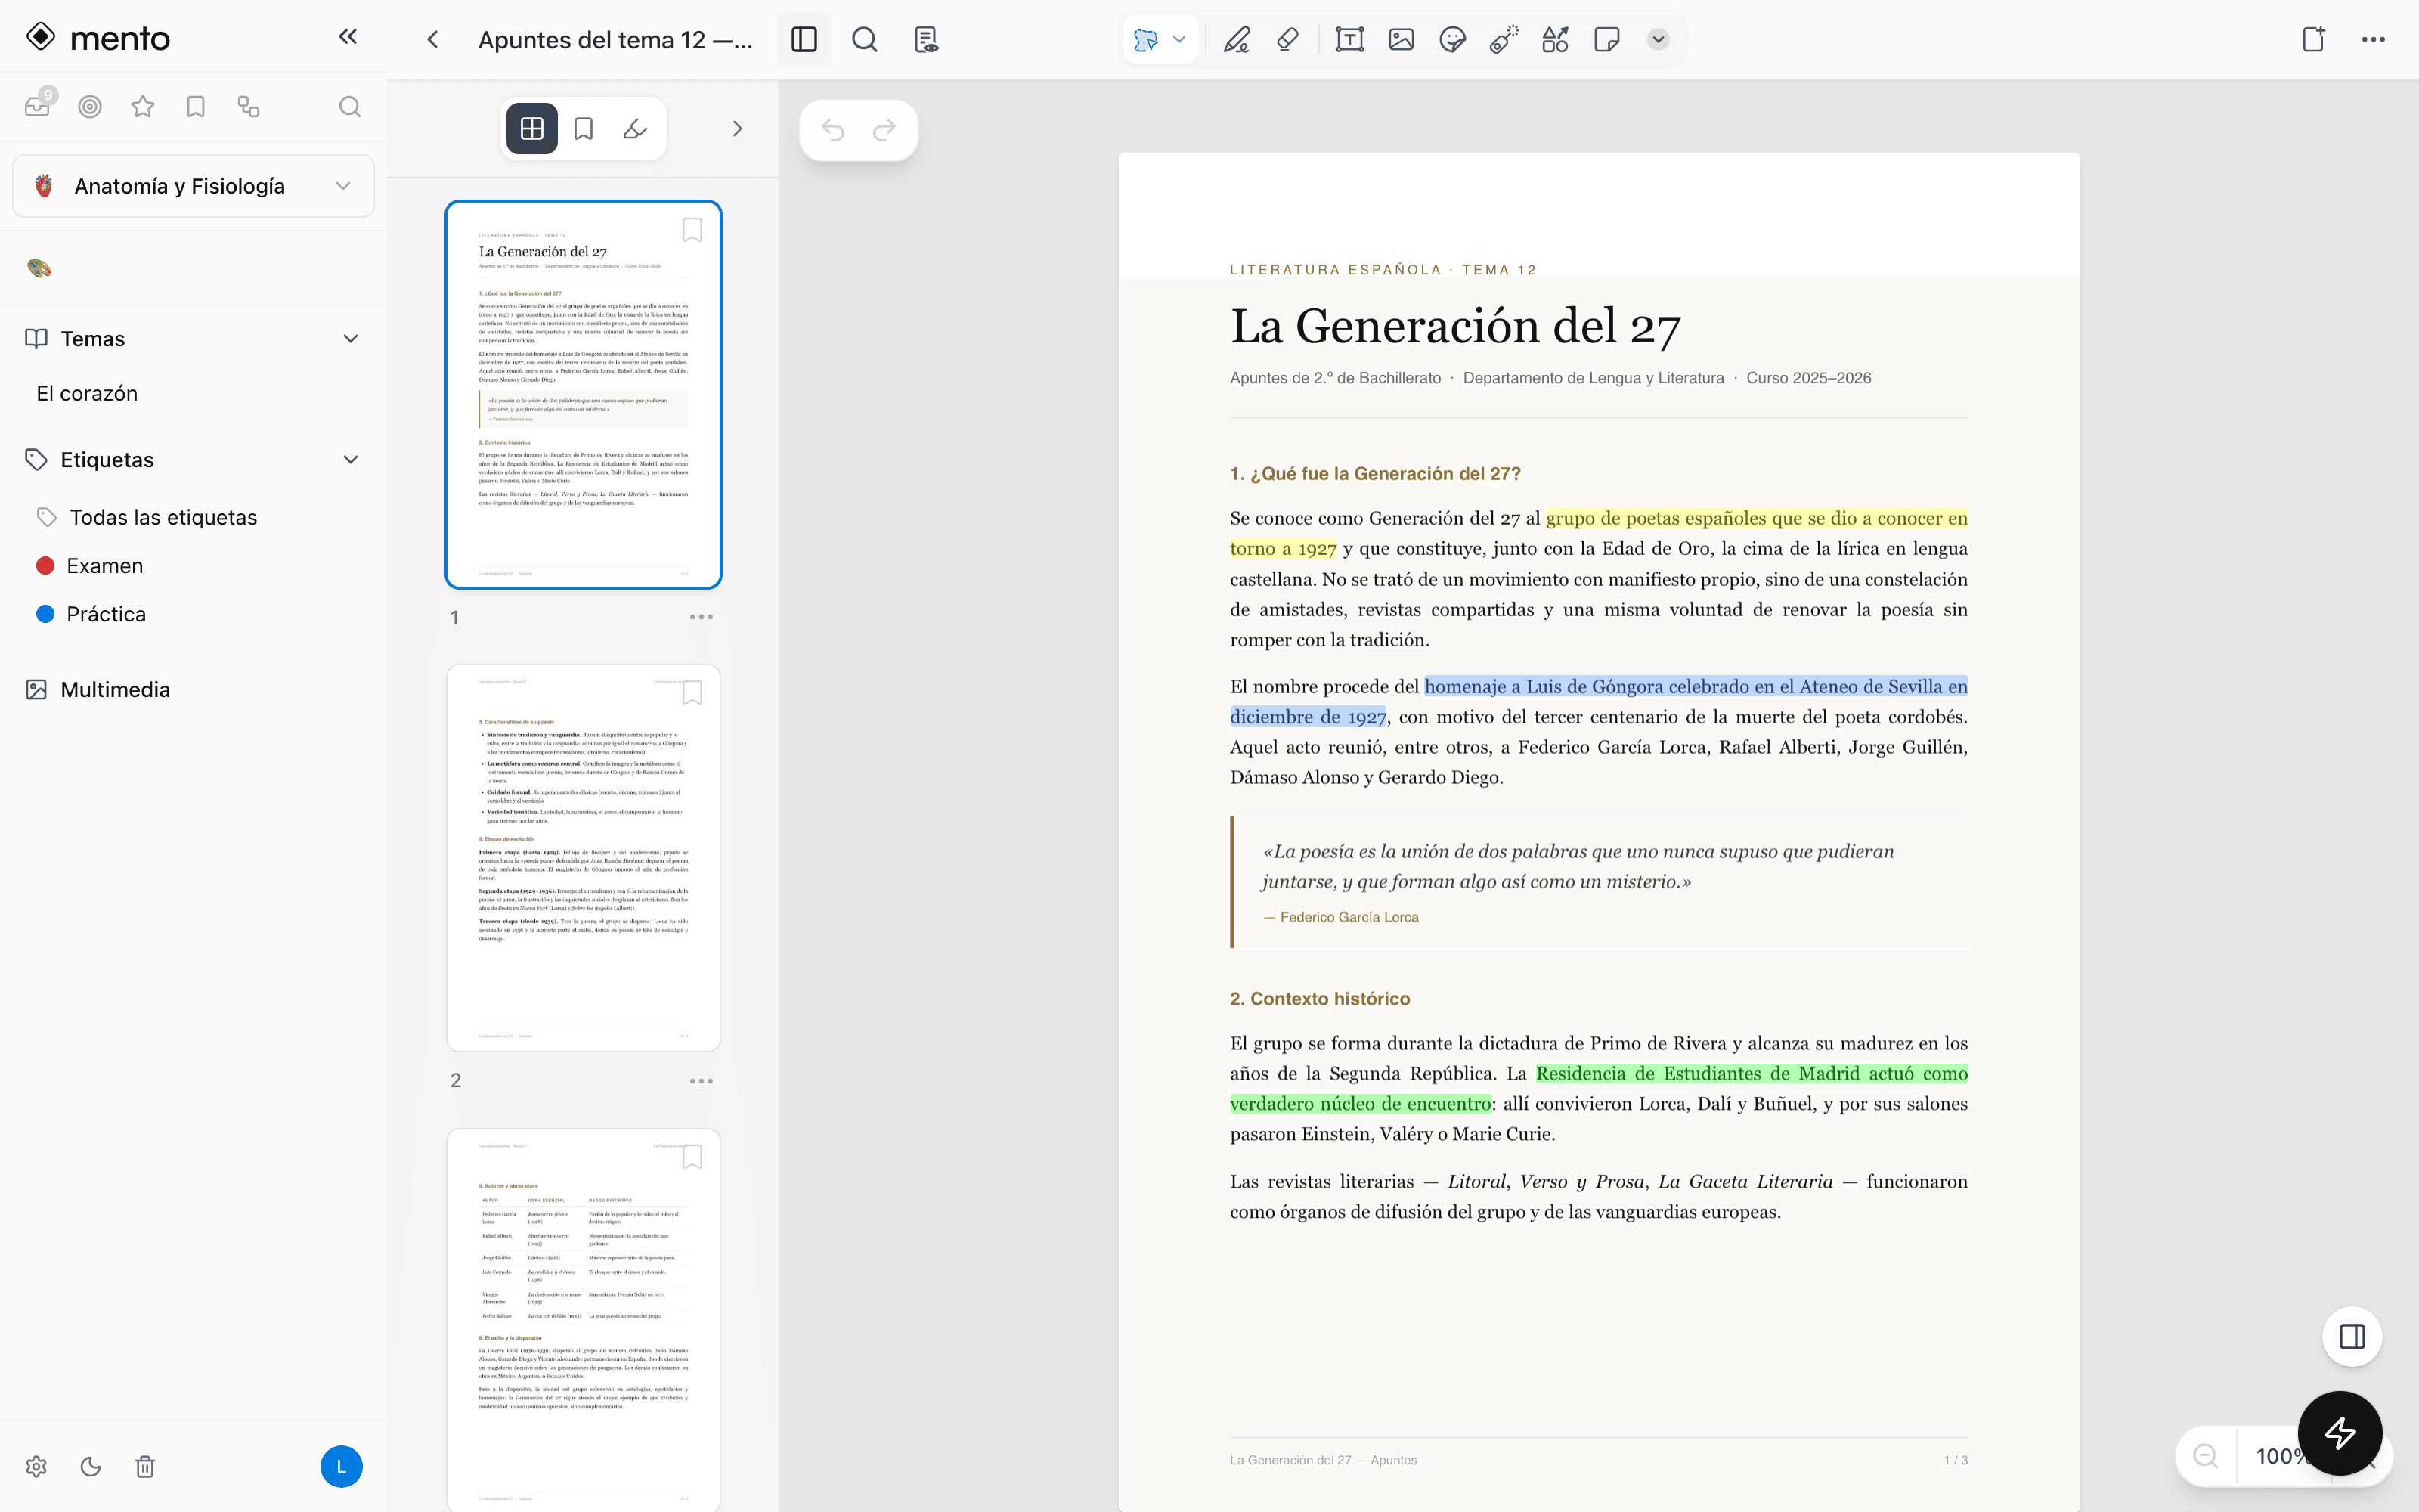Open bookmarks icon in sidebar top row
The image size is (2419, 1512).
click(x=196, y=107)
